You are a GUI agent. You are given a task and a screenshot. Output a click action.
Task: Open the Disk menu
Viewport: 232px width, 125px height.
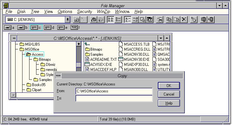pos(21,11)
